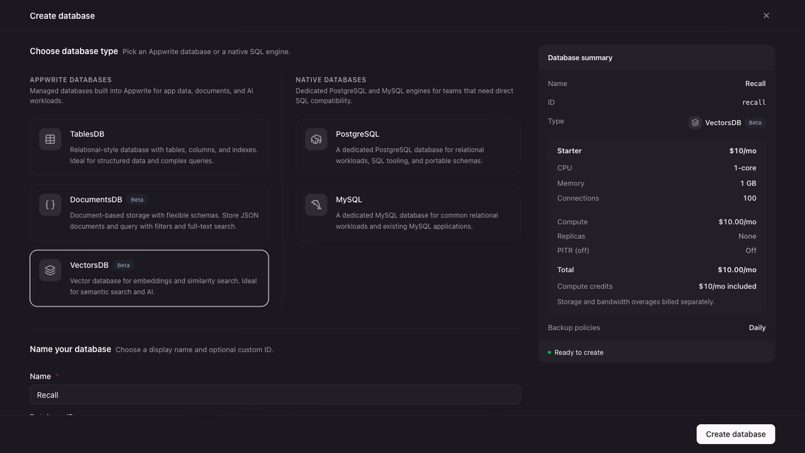Image resolution: width=805 pixels, height=453 pixels.
Task: Click the Choose database type heading
Action: (74, 51)
